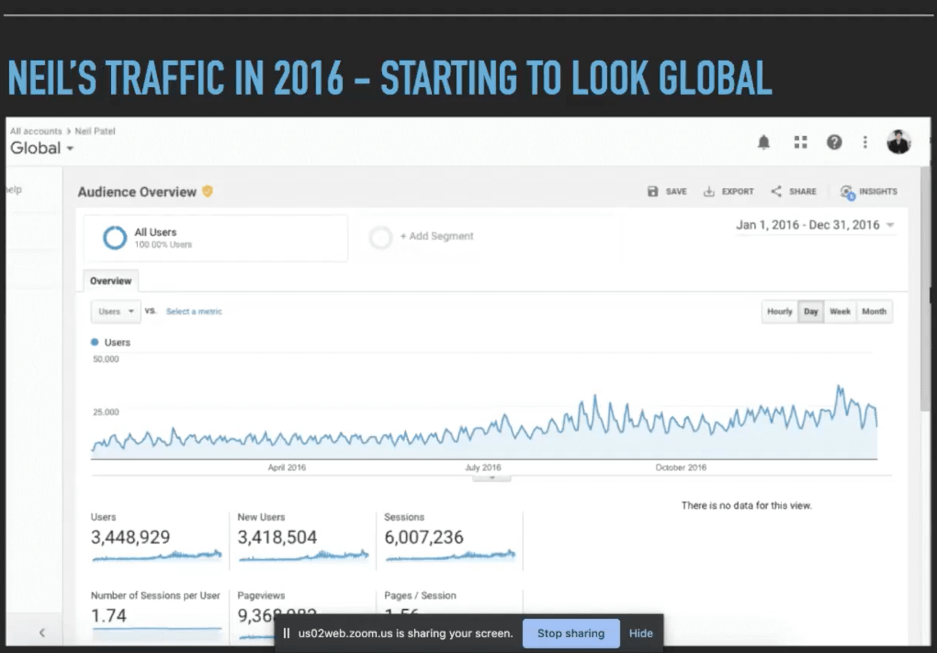This screenshot has width=937, height=653.
Task: Open the date range Jan 1, 2016 - Dec 31, 2016
Action: tap(815, 225)
